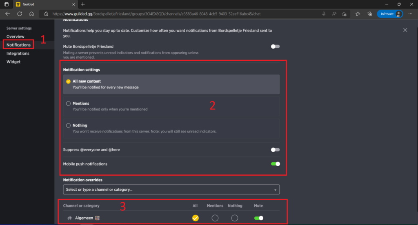Set Algemeen override to All
The image size is (418, 225).
[x=196, y=218]
